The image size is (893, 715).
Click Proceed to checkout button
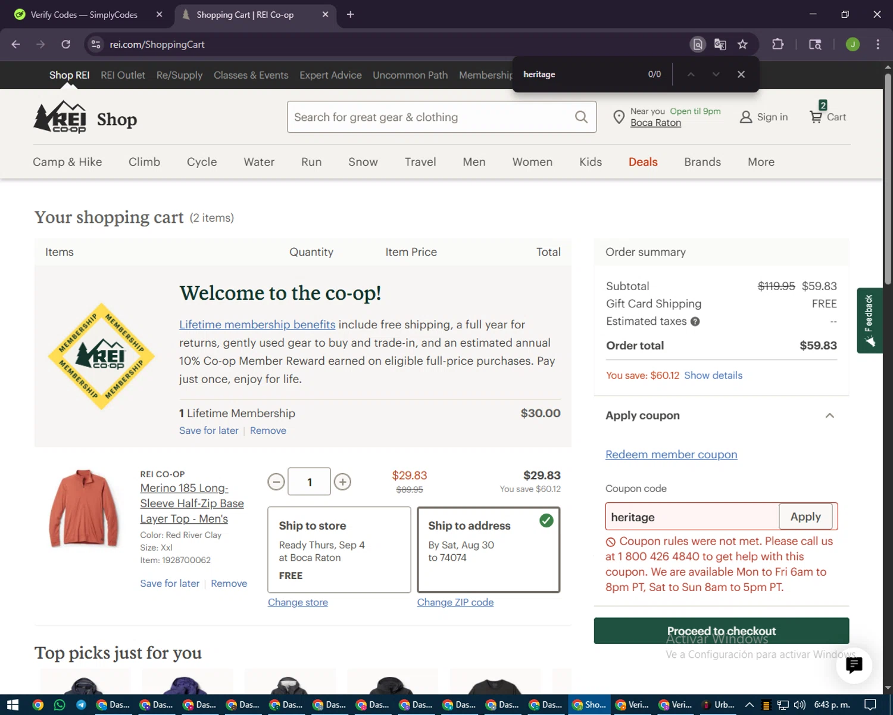(x=722, y=630)
